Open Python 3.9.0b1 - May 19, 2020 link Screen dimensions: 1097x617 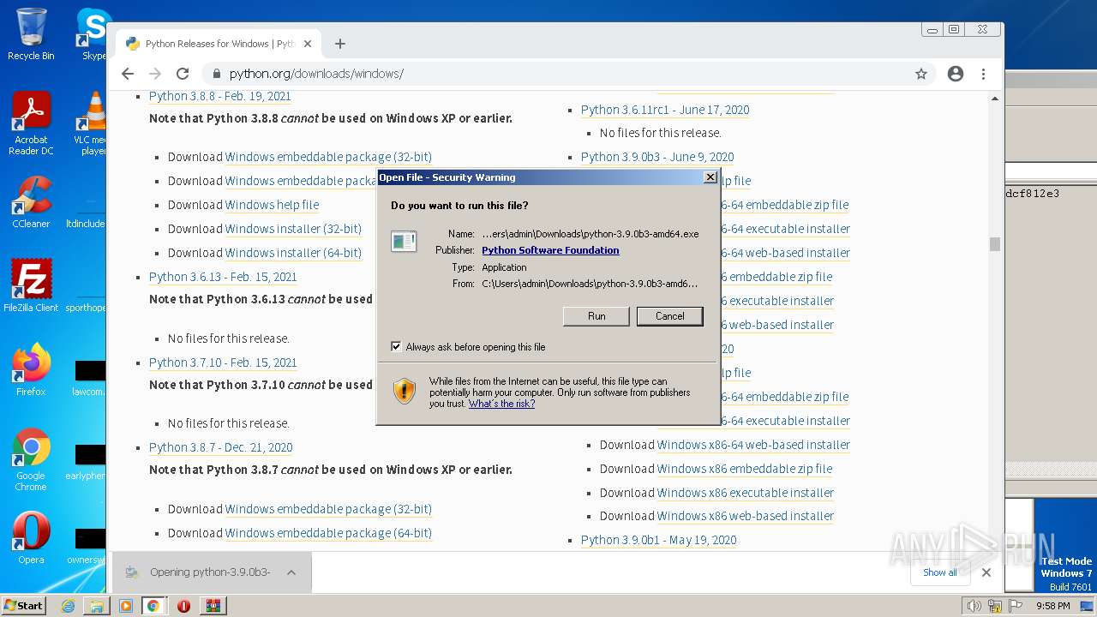[659, 540]
